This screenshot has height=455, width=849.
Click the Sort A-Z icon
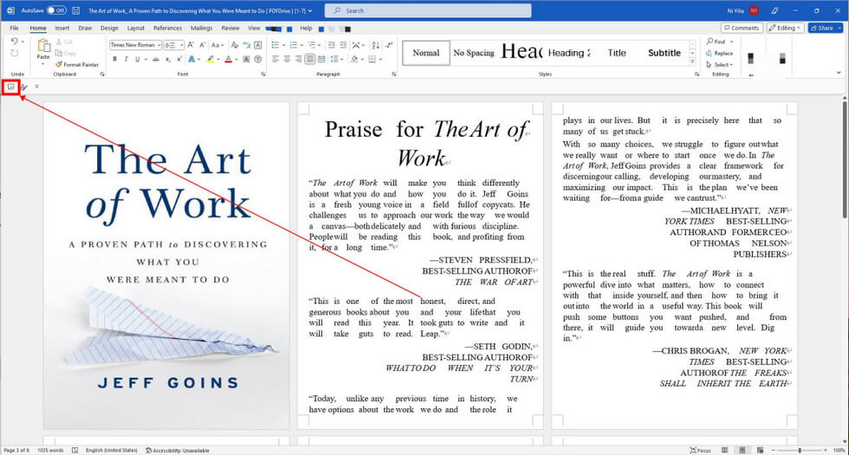(376, 45)
